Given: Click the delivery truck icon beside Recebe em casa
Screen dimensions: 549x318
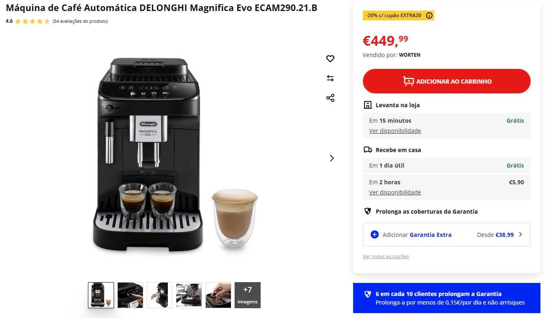Looking at the screenshot, I should click(x=368, y=150).
